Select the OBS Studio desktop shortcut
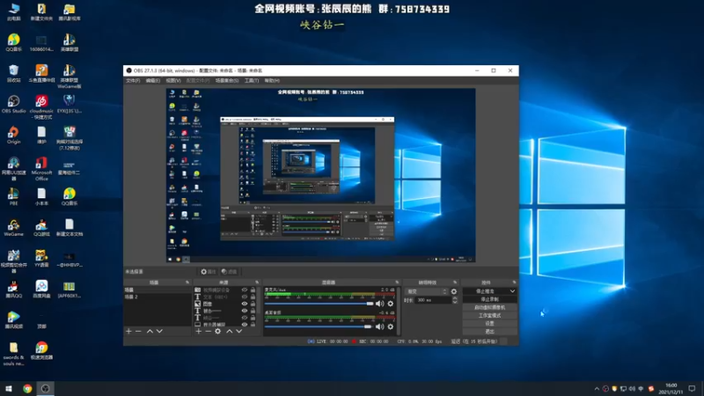The image size is (704, 396). pos(13,104)
